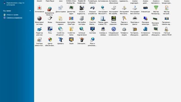This screenshot has height=102, width=181.
Task: Open Инструмент Nero InfoTool icon
Action: click(x=135, y=8)
